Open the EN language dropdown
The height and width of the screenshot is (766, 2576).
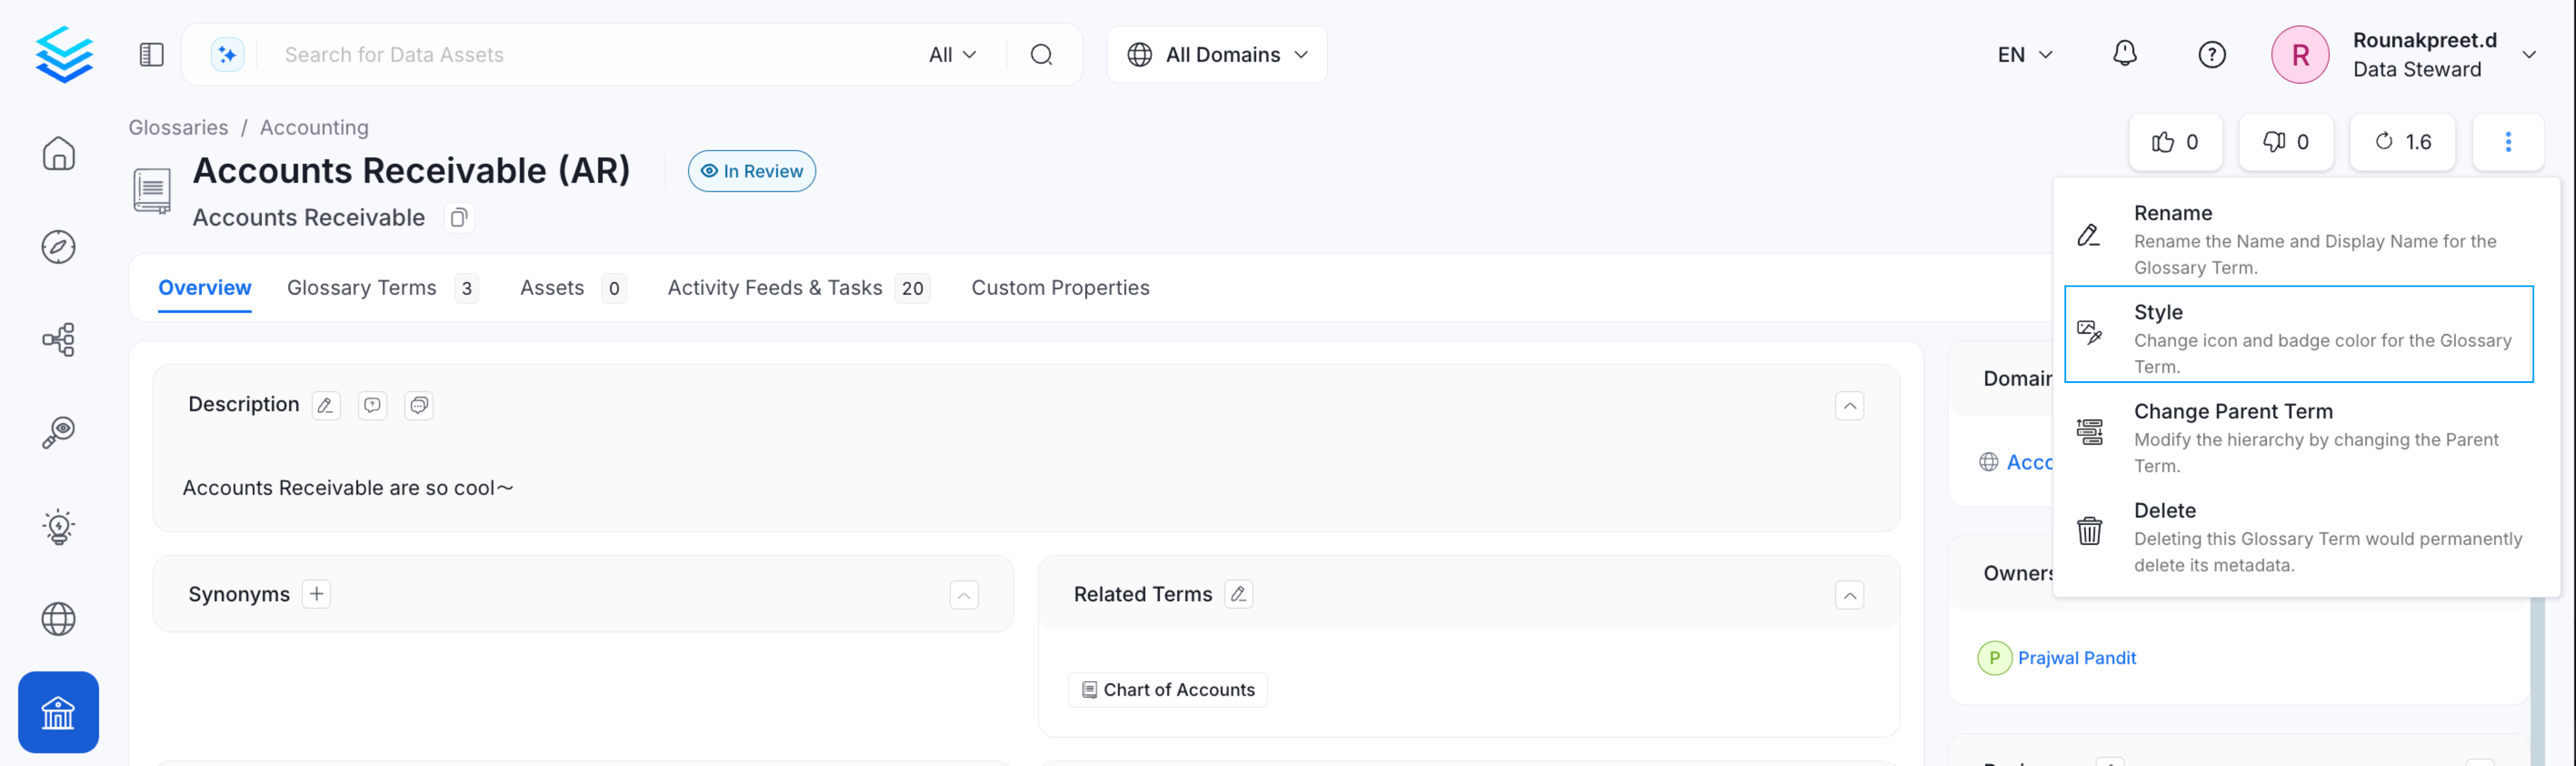pyautogui.click(x=2024, y=55)
